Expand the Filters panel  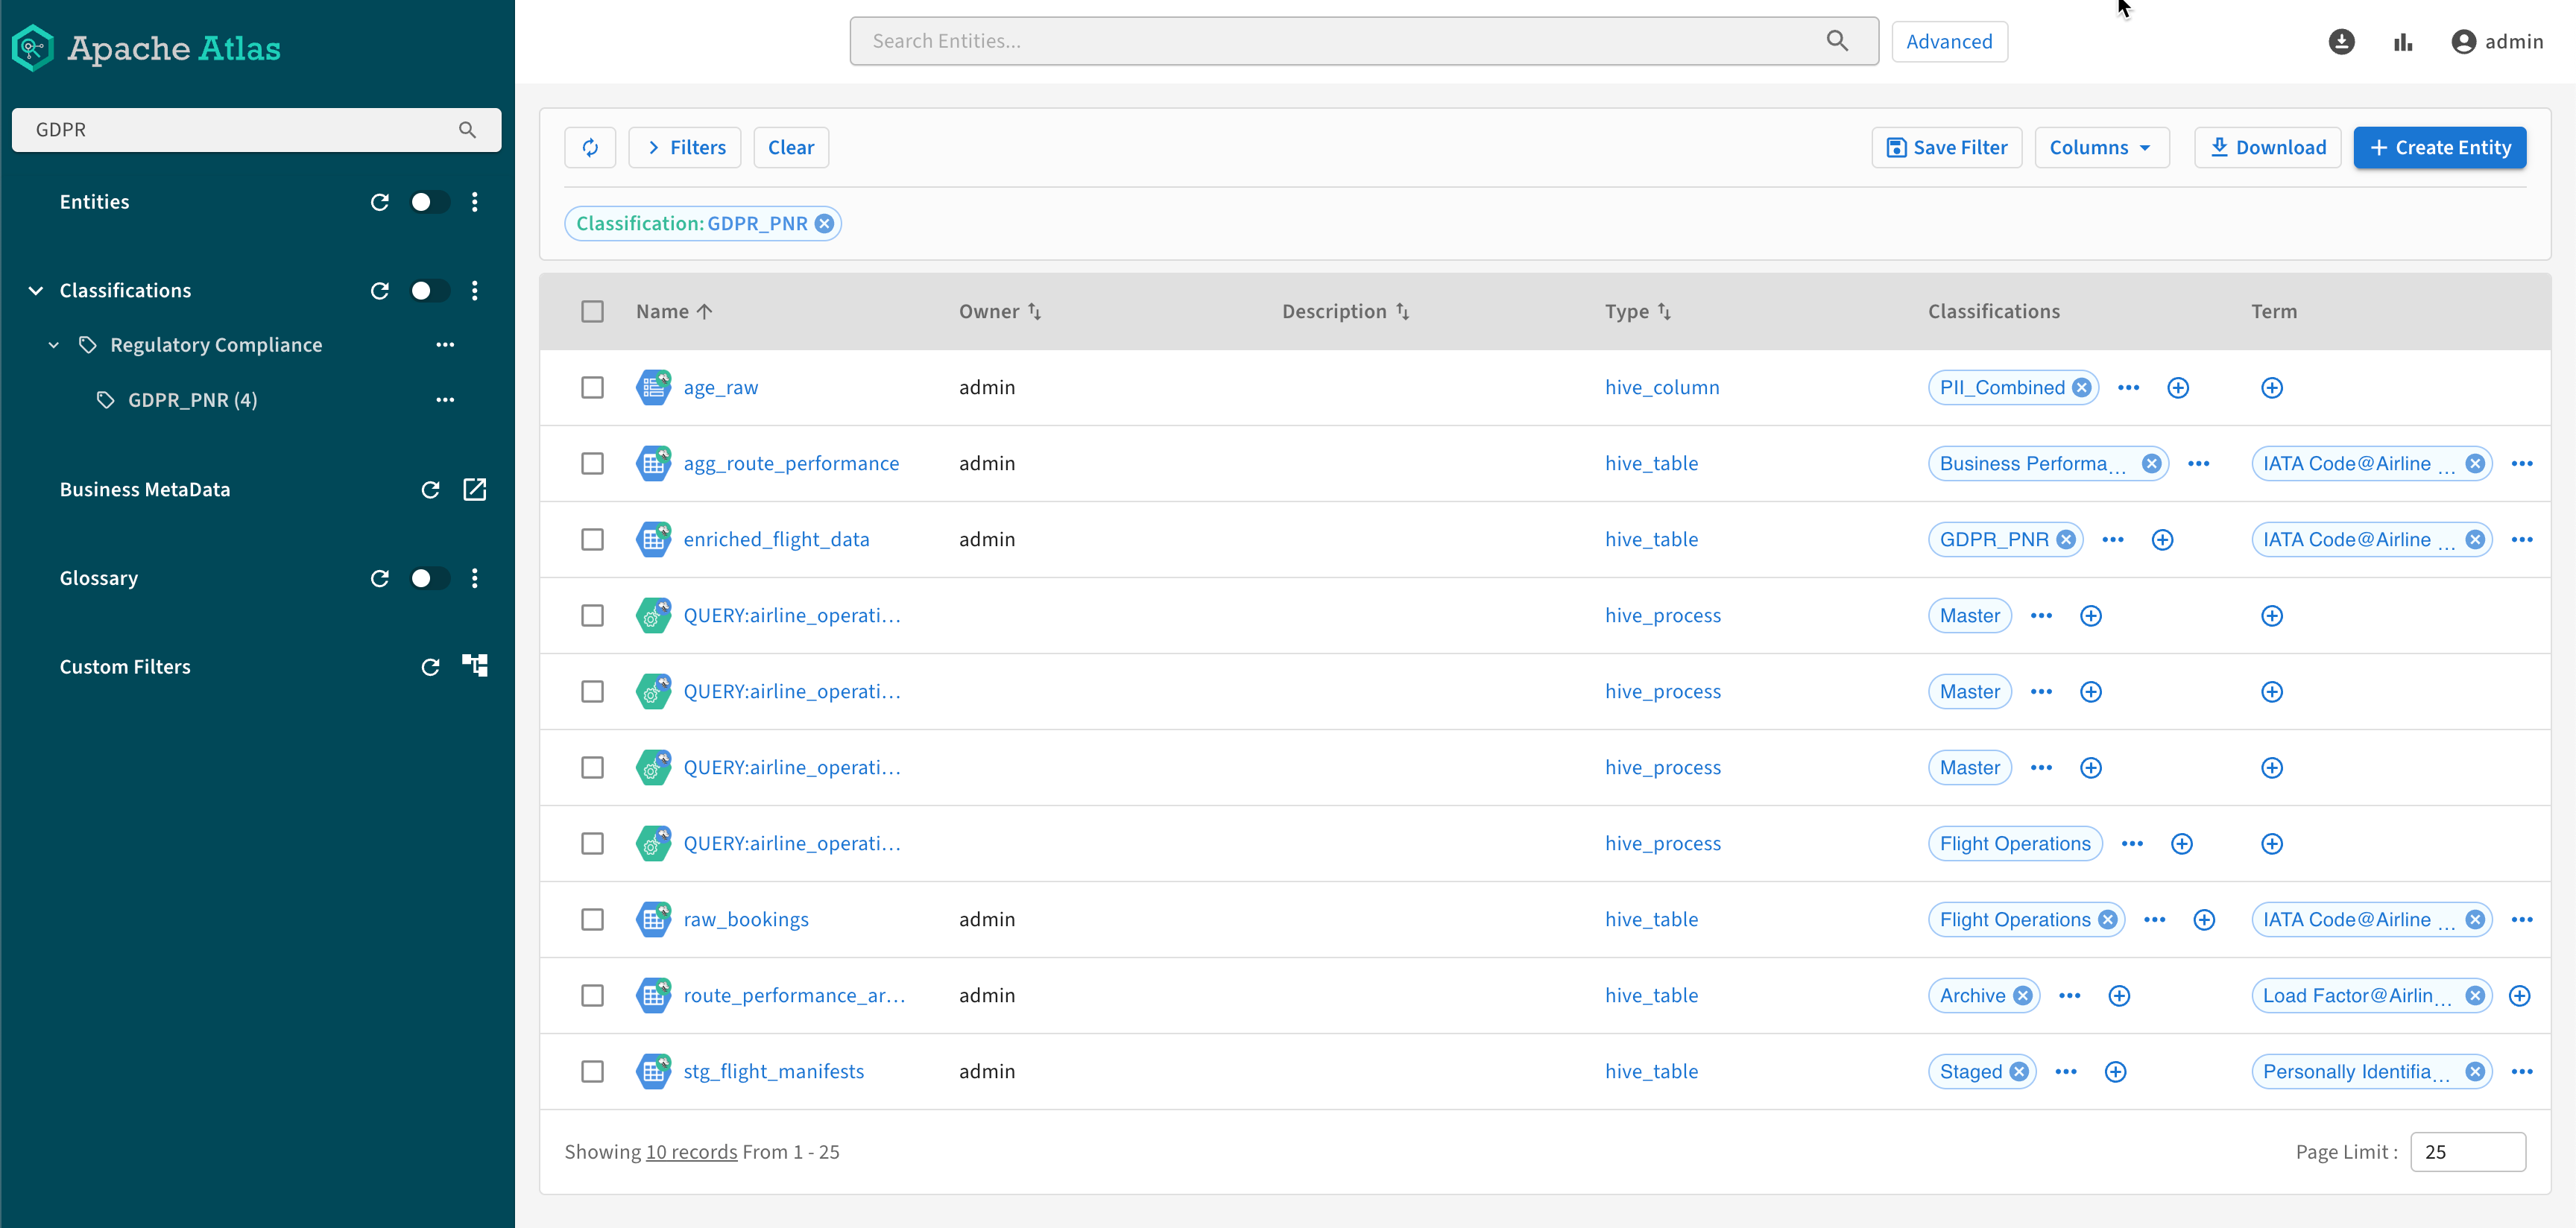[685, 148]
